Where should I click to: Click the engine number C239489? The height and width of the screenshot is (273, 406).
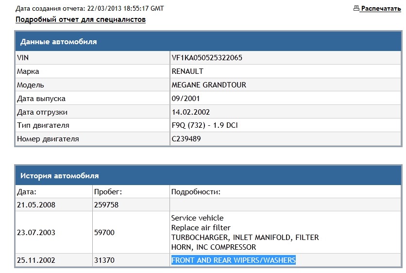point(186,138)
